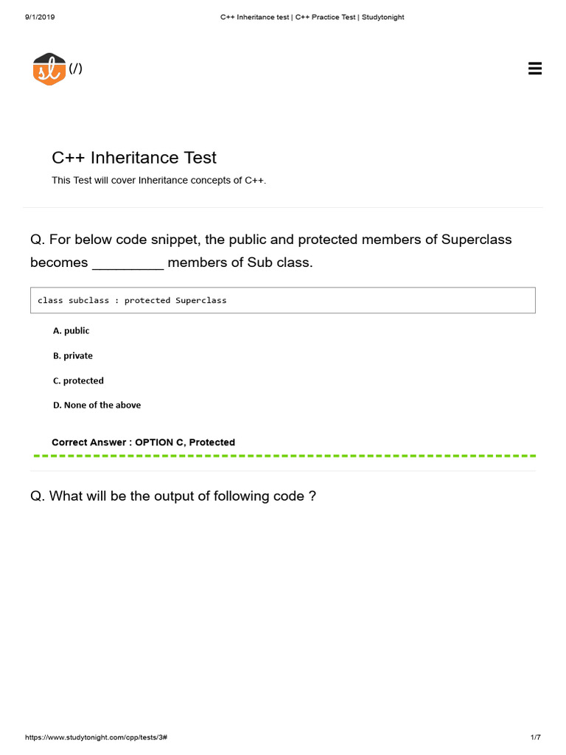The image size is (566, 755).
Task: Click the test description sentence under the heading
Action: click(158, 181)
